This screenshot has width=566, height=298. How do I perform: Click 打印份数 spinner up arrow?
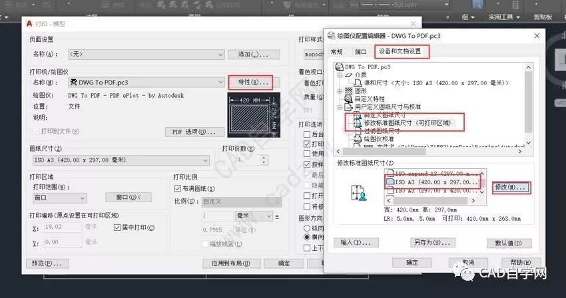pos(264,158)
